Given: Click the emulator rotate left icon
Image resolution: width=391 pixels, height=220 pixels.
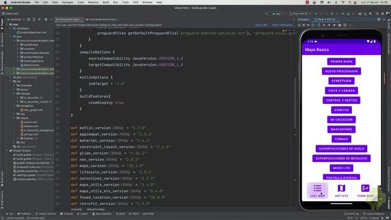Looking at the screenshot, I should [x=313, y=25].
